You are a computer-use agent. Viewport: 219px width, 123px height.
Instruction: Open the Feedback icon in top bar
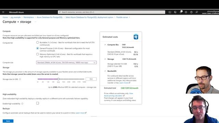197,12
